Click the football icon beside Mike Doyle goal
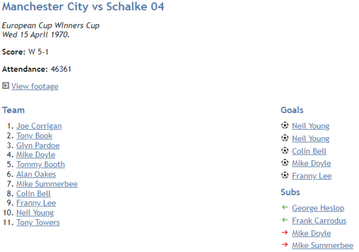 point(285,163)
